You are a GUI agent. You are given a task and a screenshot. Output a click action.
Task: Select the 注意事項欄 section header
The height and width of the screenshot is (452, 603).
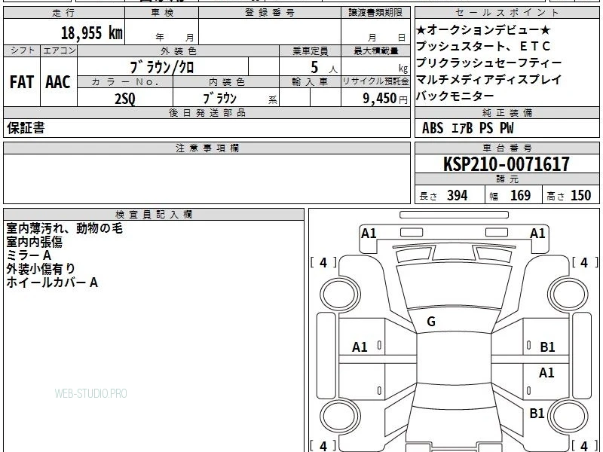tap(207, 148)
